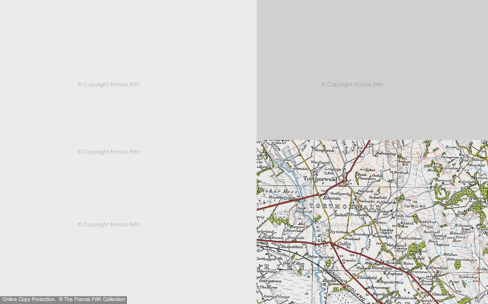Click the Boghead label
Screen dimensions: 488x304
(395, 274)
